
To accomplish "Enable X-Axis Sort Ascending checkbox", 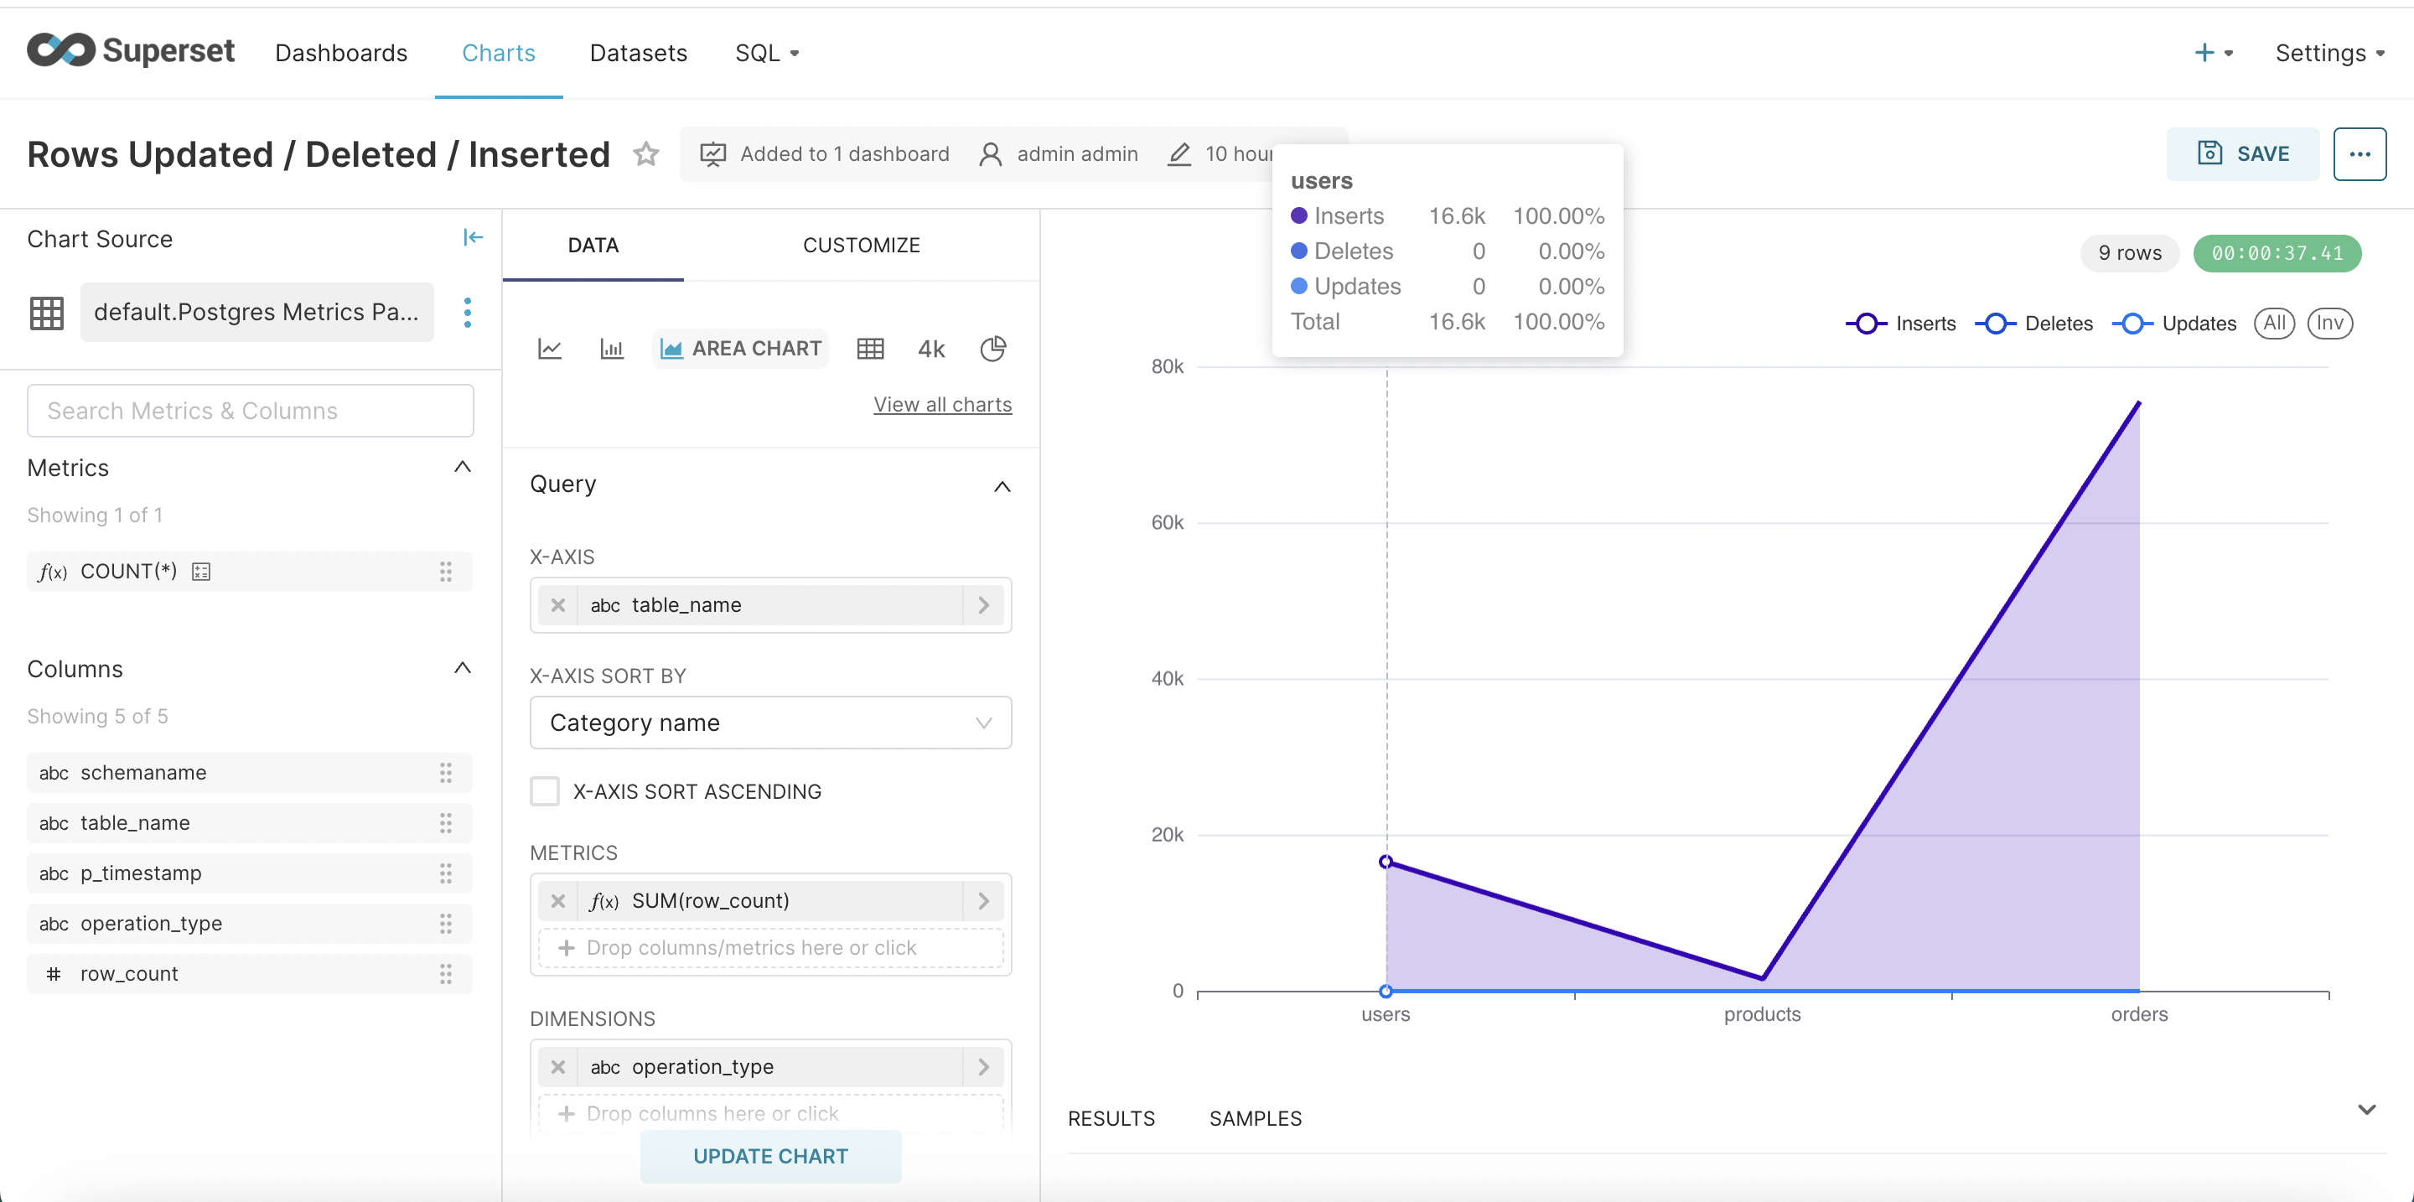I will [x=545, y=791].
